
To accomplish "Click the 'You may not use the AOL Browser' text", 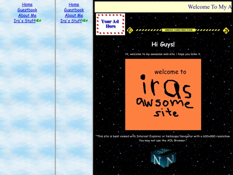I will click(163, 140).
